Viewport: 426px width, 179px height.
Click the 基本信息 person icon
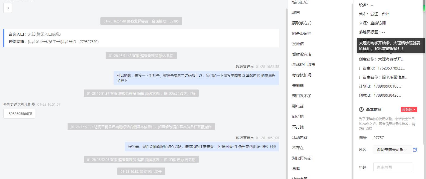pos(361,109)
